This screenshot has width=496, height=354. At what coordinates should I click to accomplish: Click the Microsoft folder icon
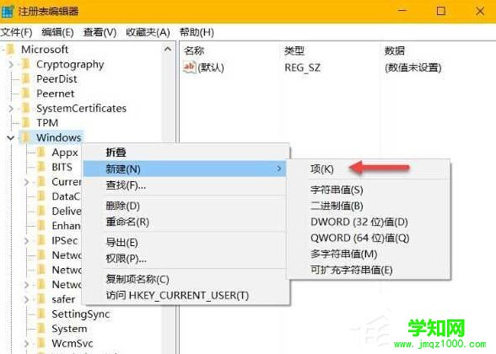[11, 50]
